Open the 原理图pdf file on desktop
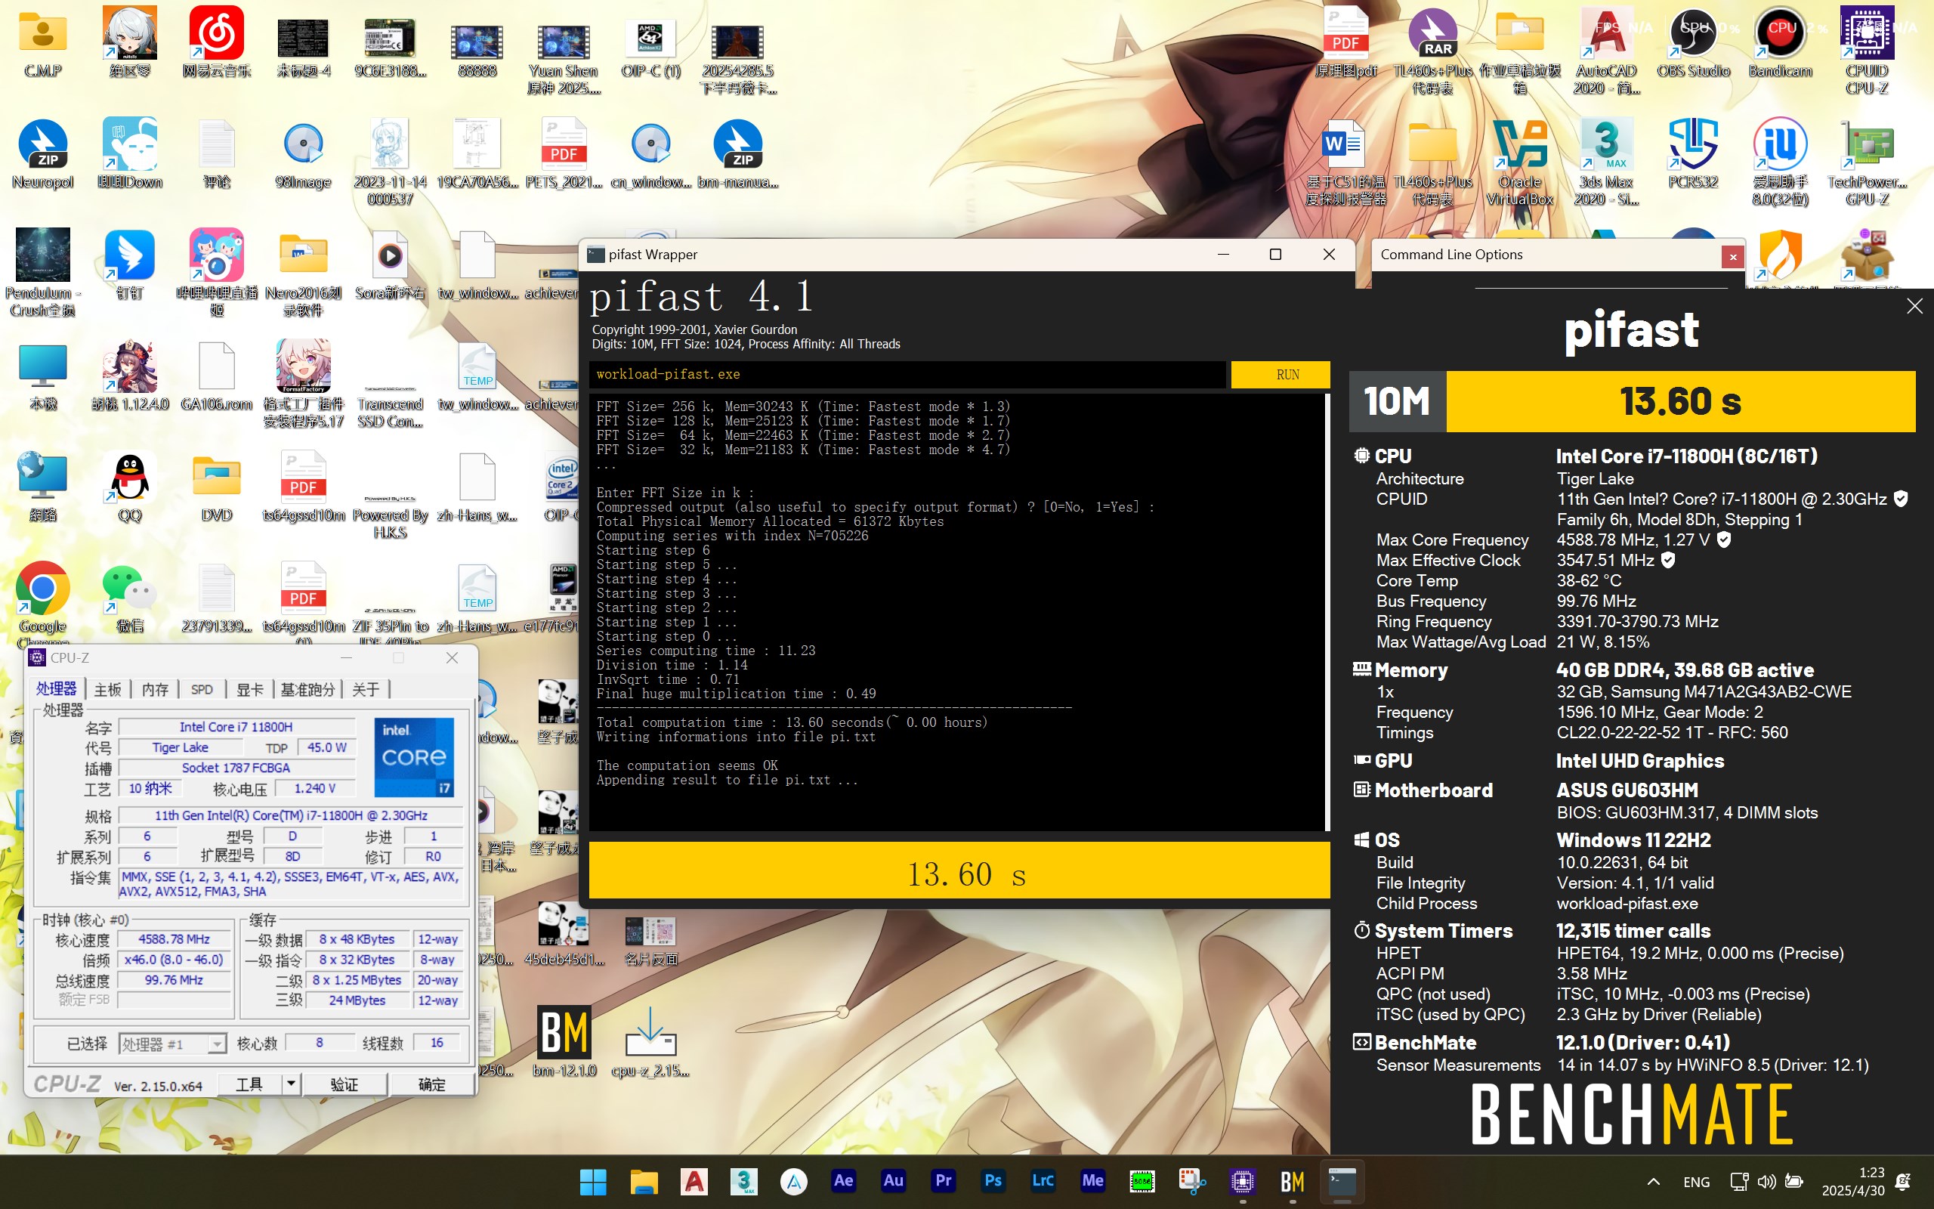This screenshot has height=1209, width=1934. click(1345, 43)
